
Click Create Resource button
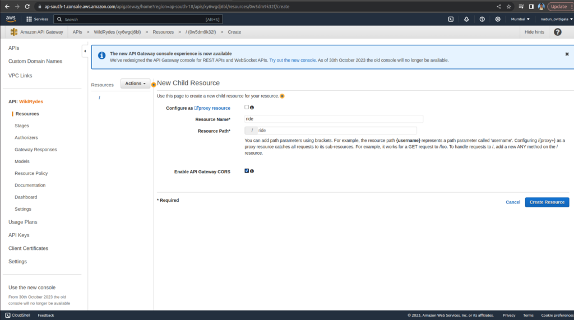click(547, 202)
